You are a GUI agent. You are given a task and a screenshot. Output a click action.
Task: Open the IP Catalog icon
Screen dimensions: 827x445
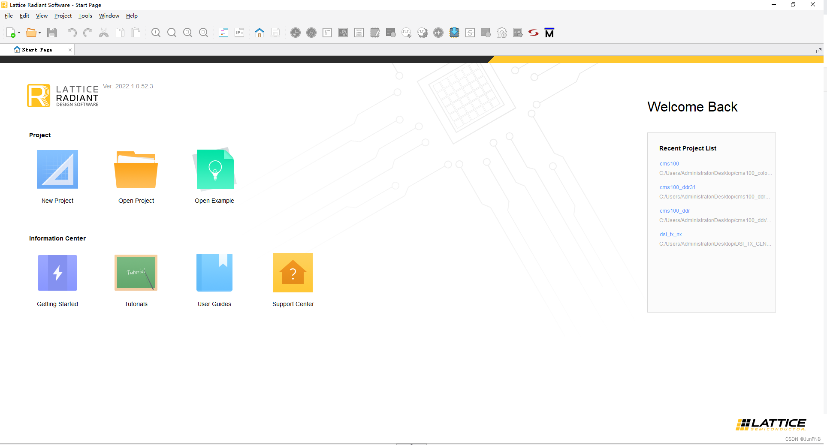coord(239,33)
